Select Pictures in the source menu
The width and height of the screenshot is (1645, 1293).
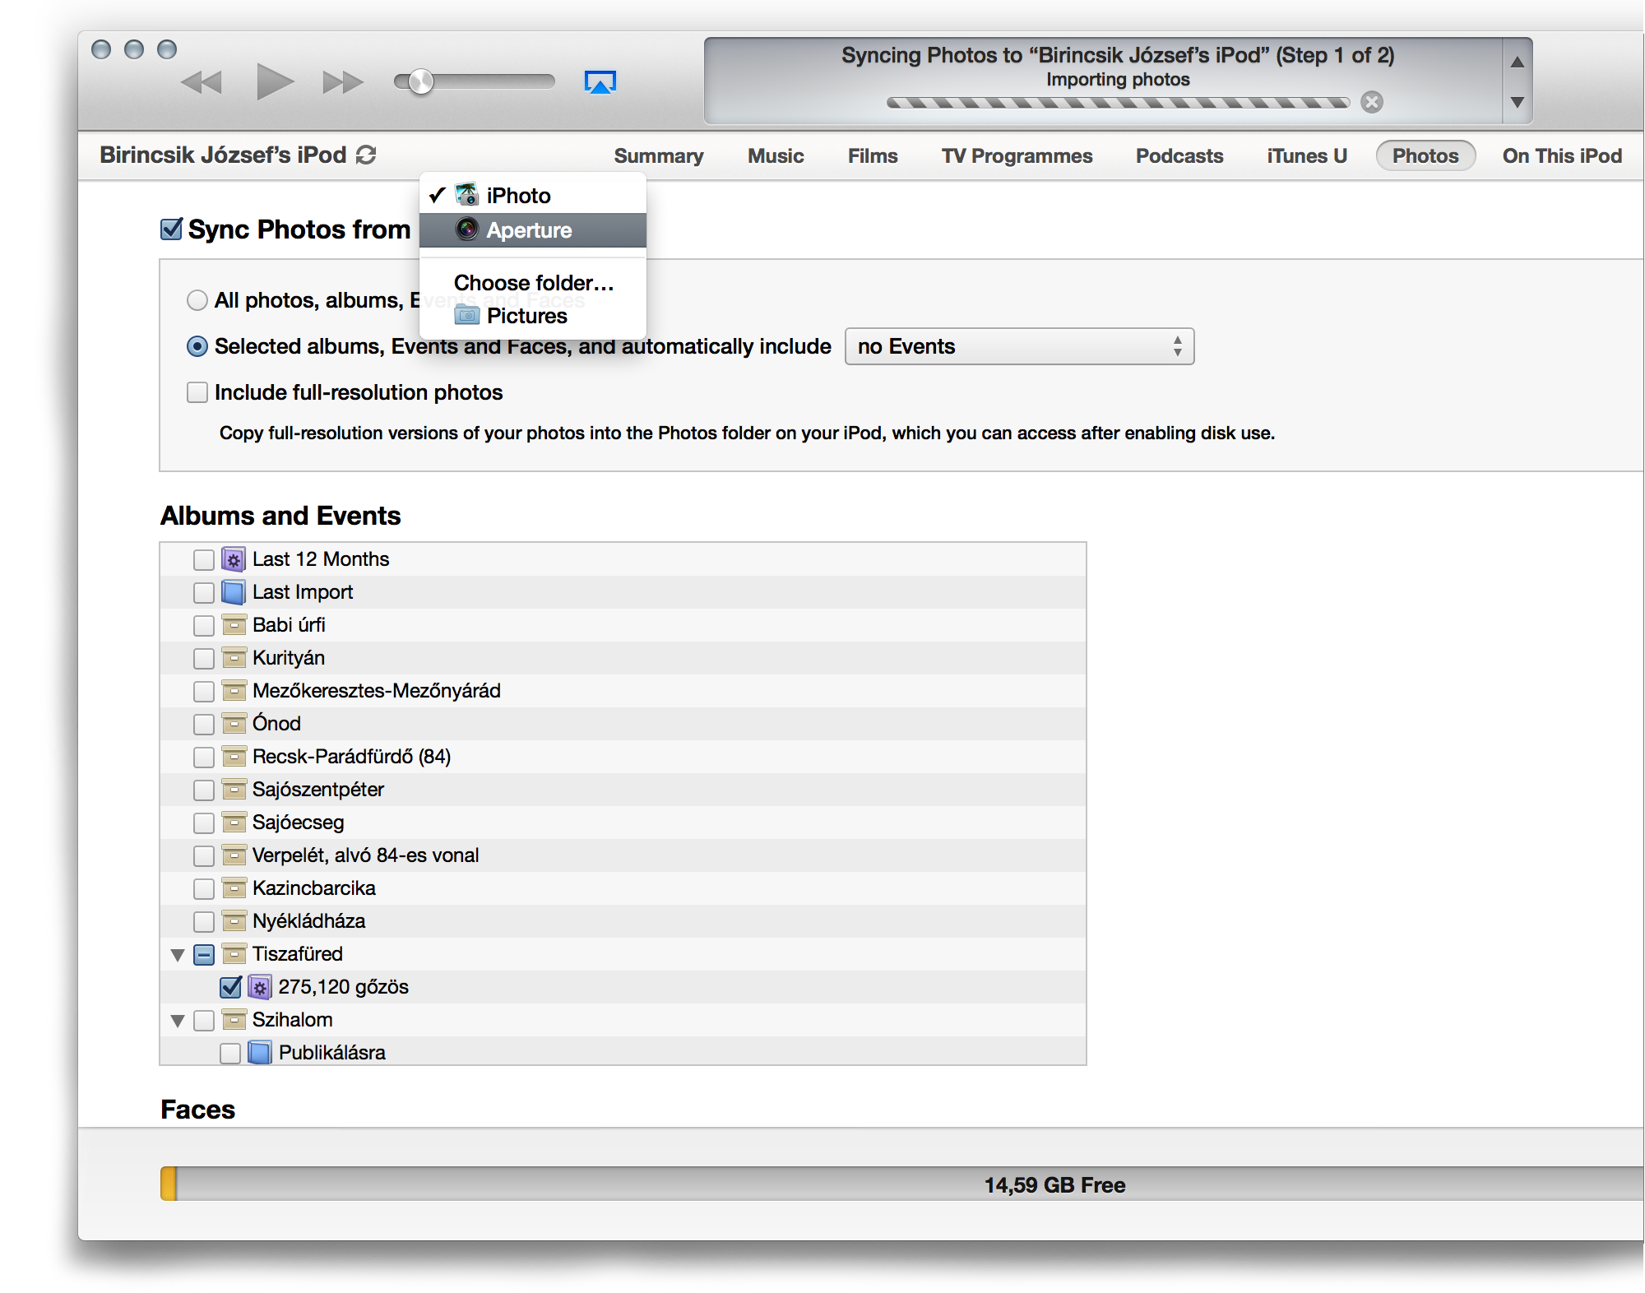click(x=532, y=316)
